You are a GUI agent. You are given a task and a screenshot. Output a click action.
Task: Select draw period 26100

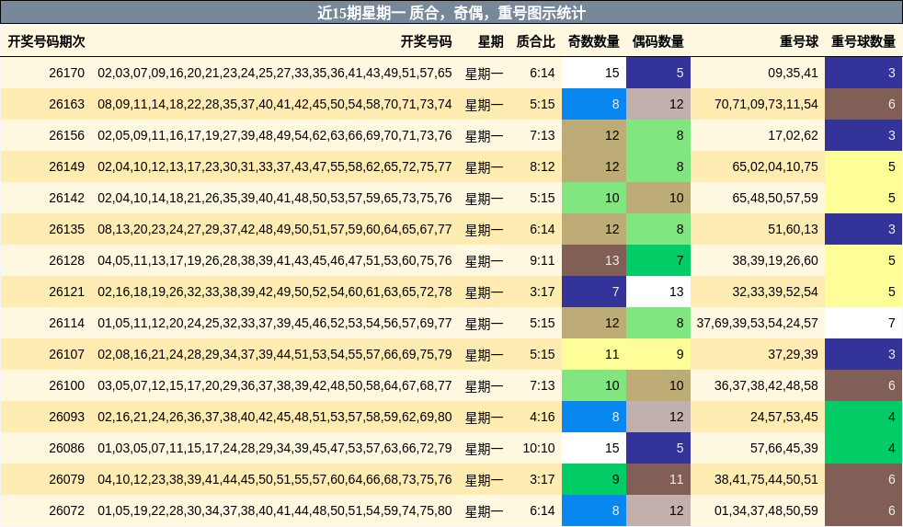click(67, 385)
